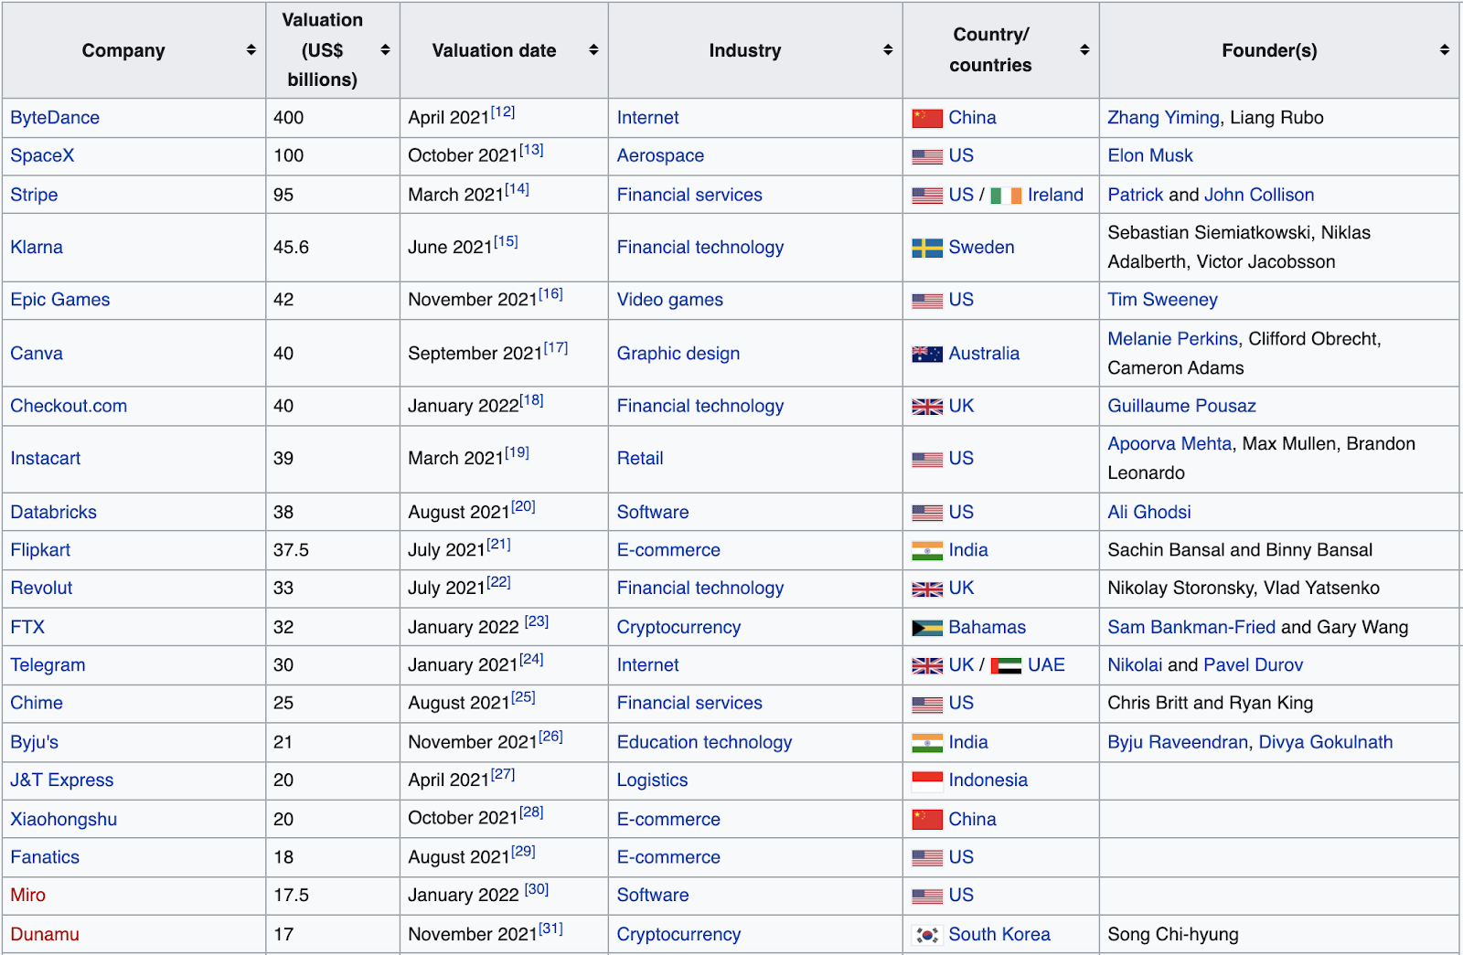Sort by Country/countries column arrows

[1084, 50]
